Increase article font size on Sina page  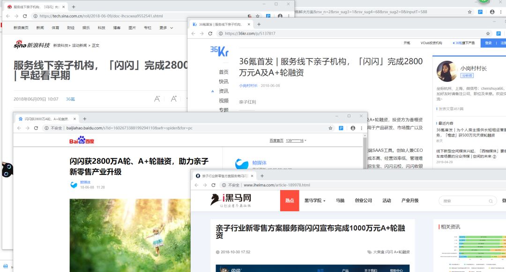(174, 99)
